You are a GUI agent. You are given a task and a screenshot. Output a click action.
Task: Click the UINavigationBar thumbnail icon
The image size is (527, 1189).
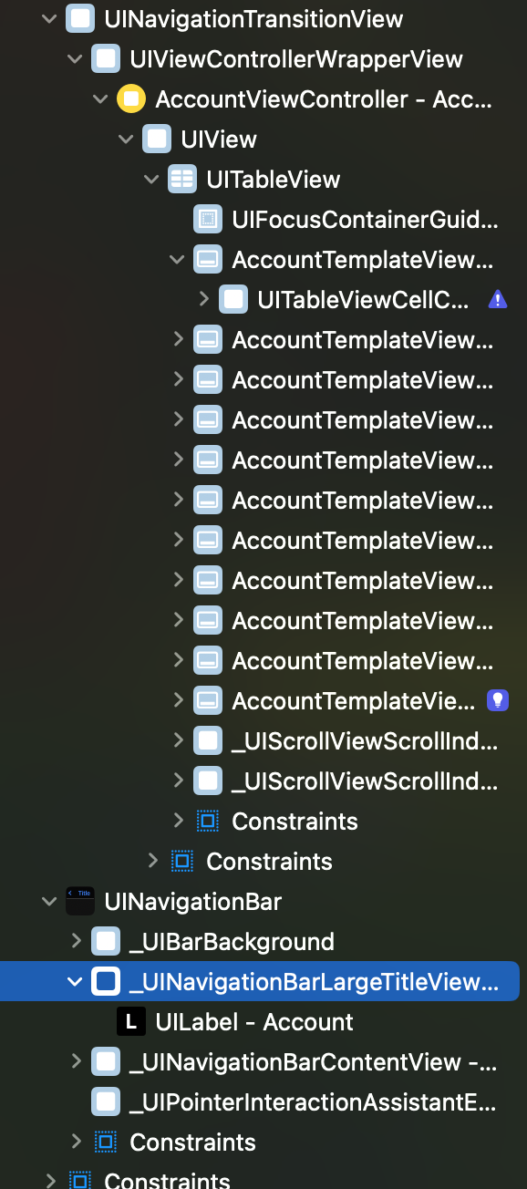[x=80, y=902]
